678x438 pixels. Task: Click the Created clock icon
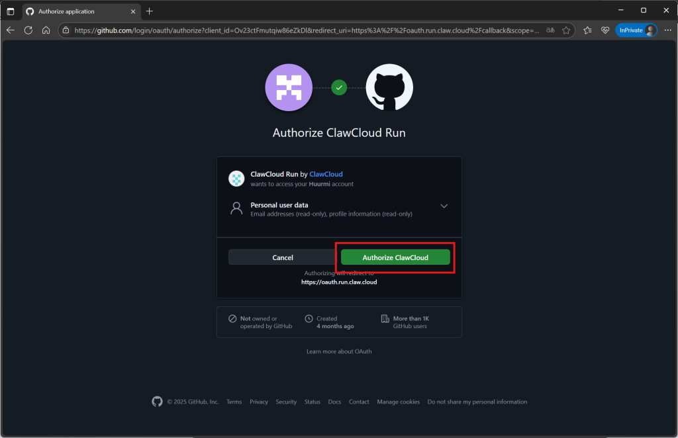pyautogui.click(x=309, y=319)
